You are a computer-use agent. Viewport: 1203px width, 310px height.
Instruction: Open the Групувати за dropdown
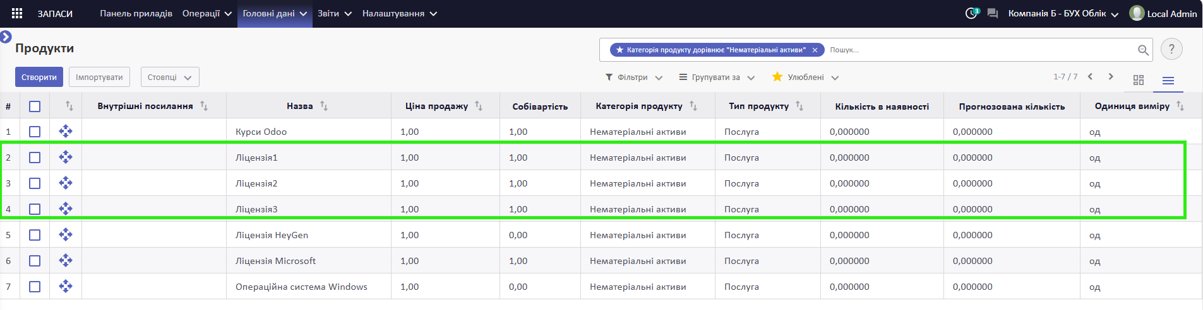click(717, 77)
